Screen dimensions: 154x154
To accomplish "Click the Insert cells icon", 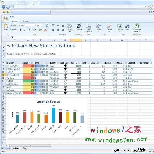I will pos(98,26).
